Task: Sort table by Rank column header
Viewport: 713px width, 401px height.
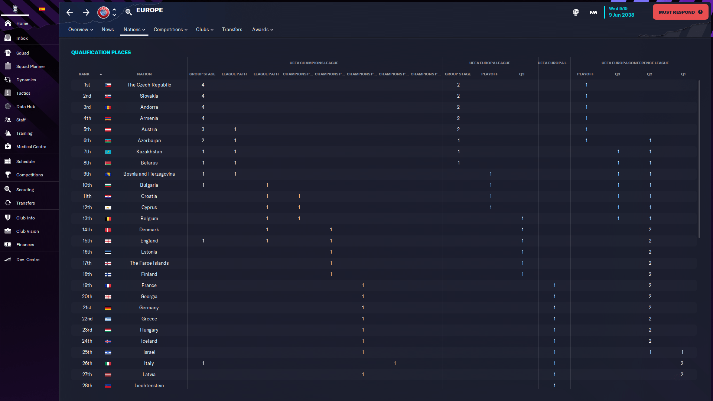Action: (84, 74)
